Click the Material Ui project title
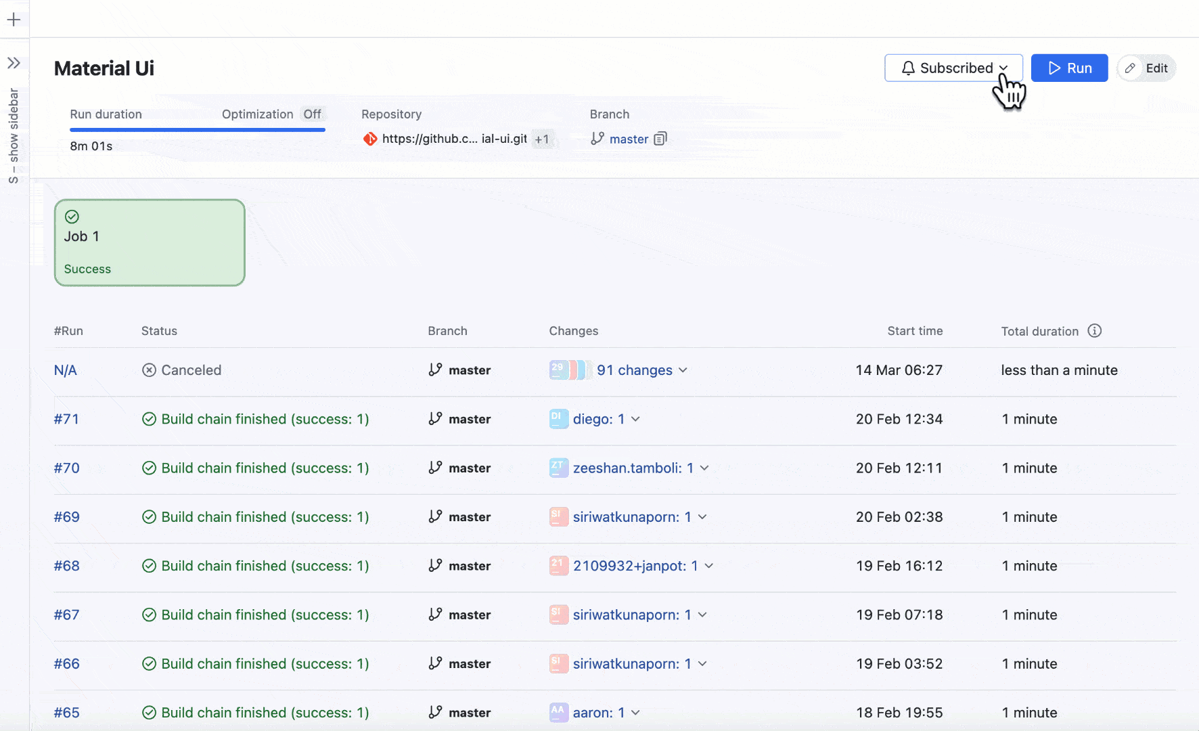The width and height of the screenshot is (1199, 731). coord(104,68)
